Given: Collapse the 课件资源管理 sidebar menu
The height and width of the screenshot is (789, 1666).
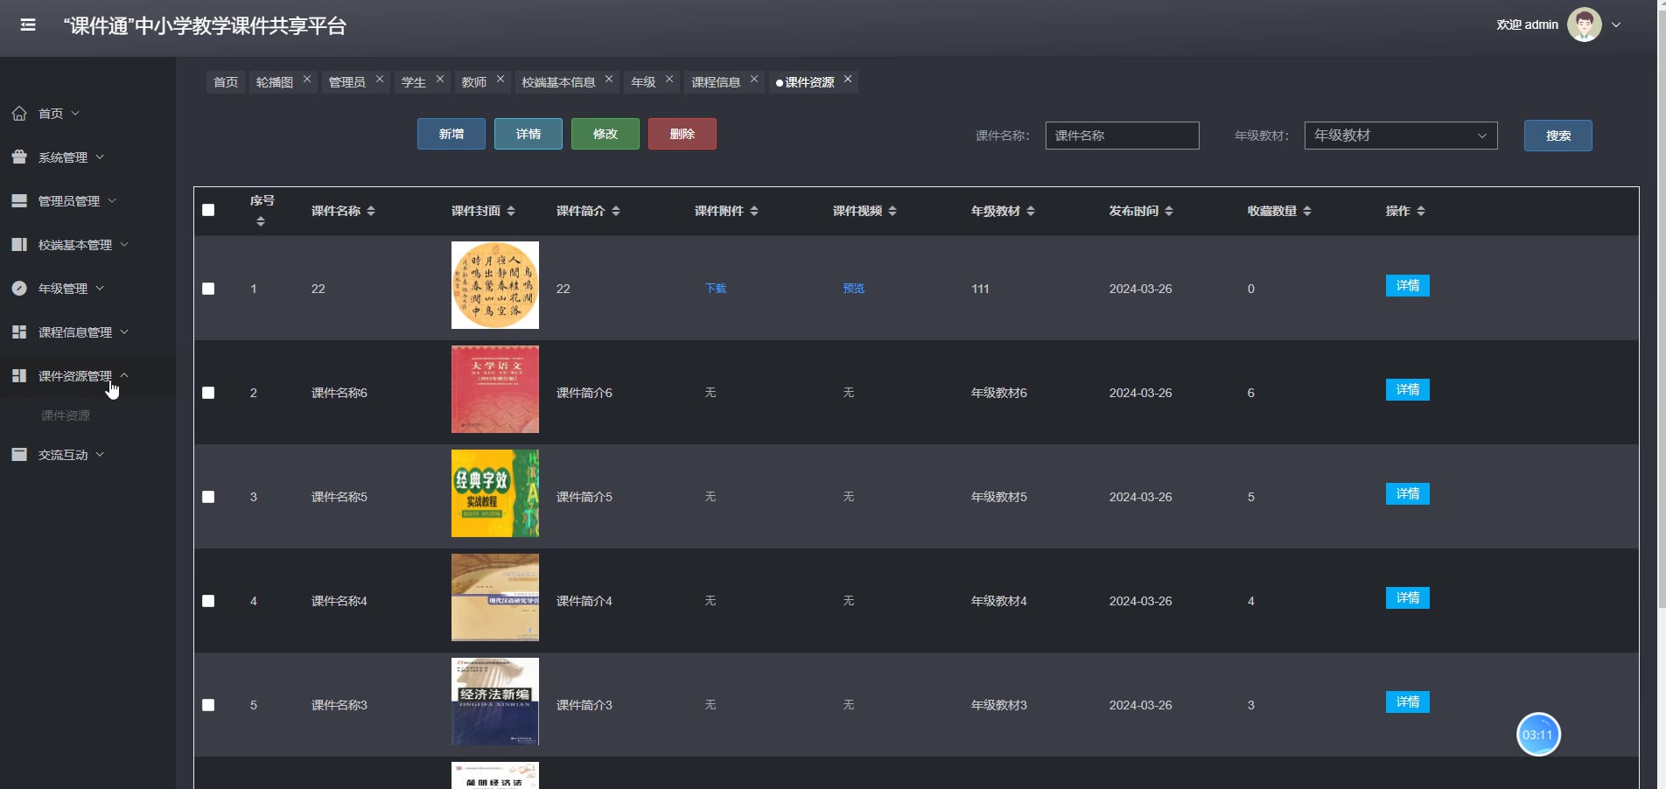Looking at the screenshot, I should coord(75,376).
